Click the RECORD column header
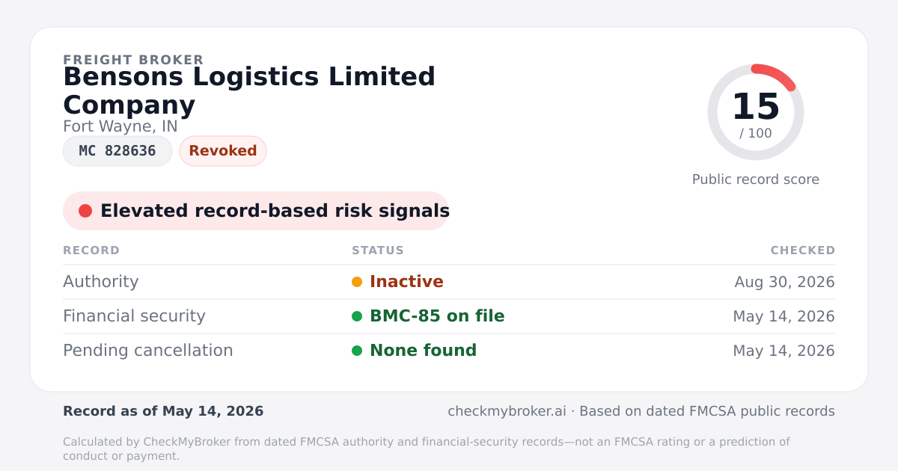 coord(91,250)
